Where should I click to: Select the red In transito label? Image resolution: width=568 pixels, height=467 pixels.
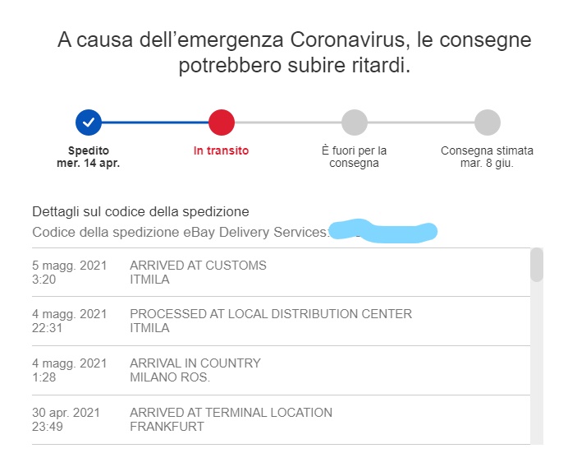coord(221,150)
